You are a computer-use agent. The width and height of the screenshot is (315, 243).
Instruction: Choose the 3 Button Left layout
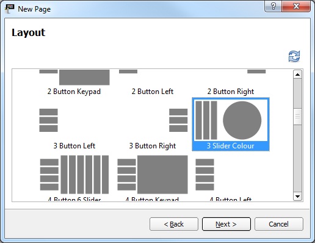click(74, 124)
